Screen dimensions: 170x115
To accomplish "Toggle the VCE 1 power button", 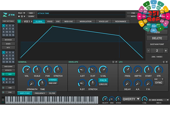I will tap(19, 22).
